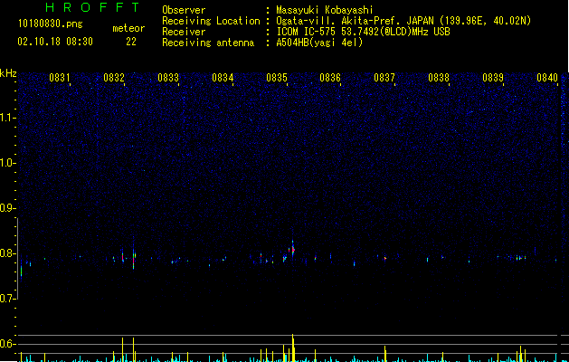Click the 0835 time marker
Image resolution: width=569 pixels, height=362 pixels.
click(x=277, y=78)
